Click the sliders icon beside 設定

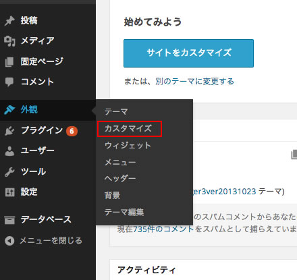tap(9, 192)
